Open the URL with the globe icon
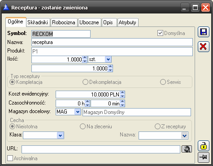 click(x=187, y=149)
